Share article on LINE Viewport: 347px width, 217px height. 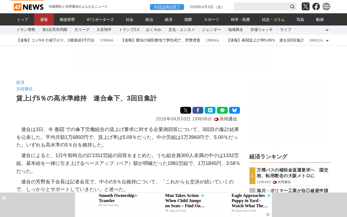(x=222, y=110)
